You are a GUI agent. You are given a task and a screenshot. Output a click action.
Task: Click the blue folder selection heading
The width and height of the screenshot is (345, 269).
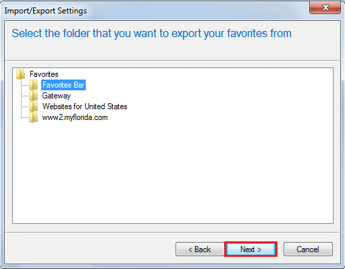[152, 34]
